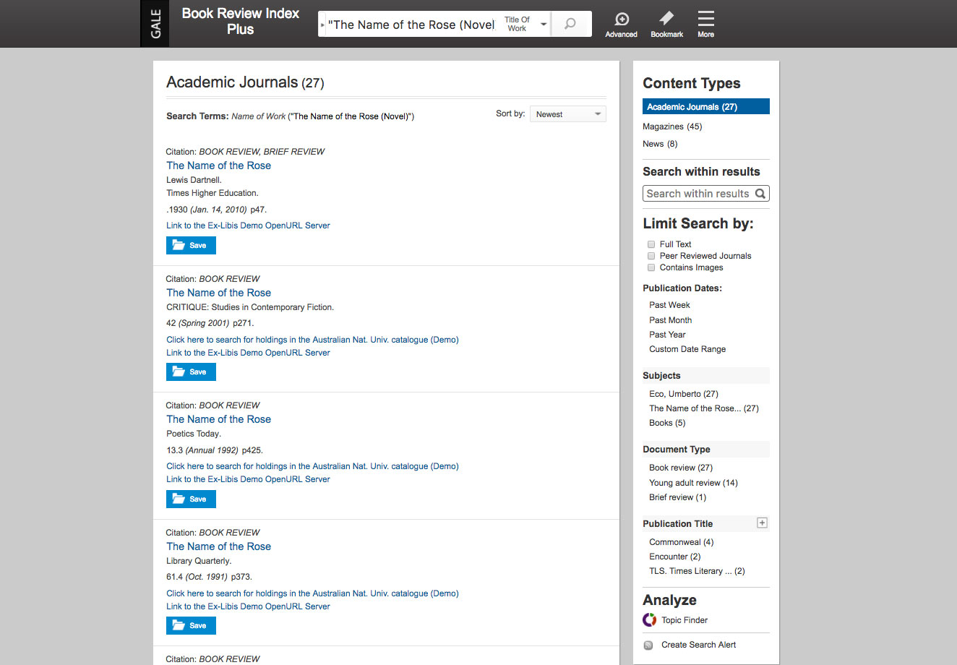Filter subject Eco, Umberto (27)
This screenshot has width=957, height=665.
pos(684,394)
